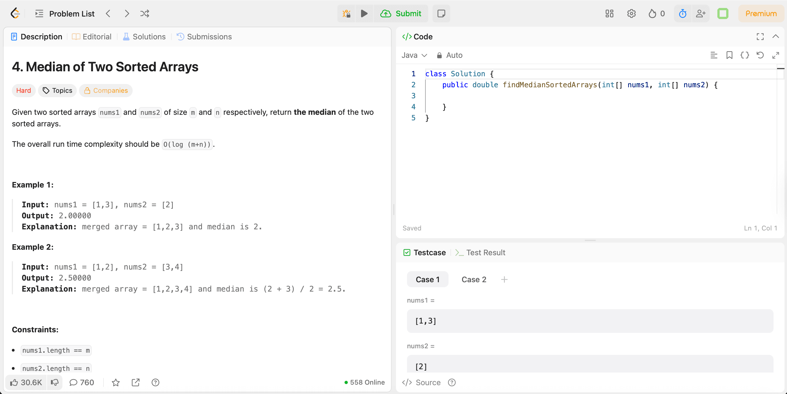This screenshot has width=787, height=394.
Task: Open the Java language dropdown
Action: click(x=414, y=55)
